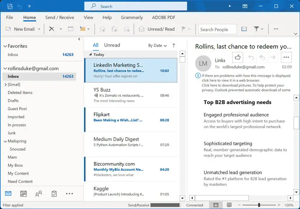Click the Archive icon in toolbar
This screenshot has height=209, width=300.
(70, 29)
